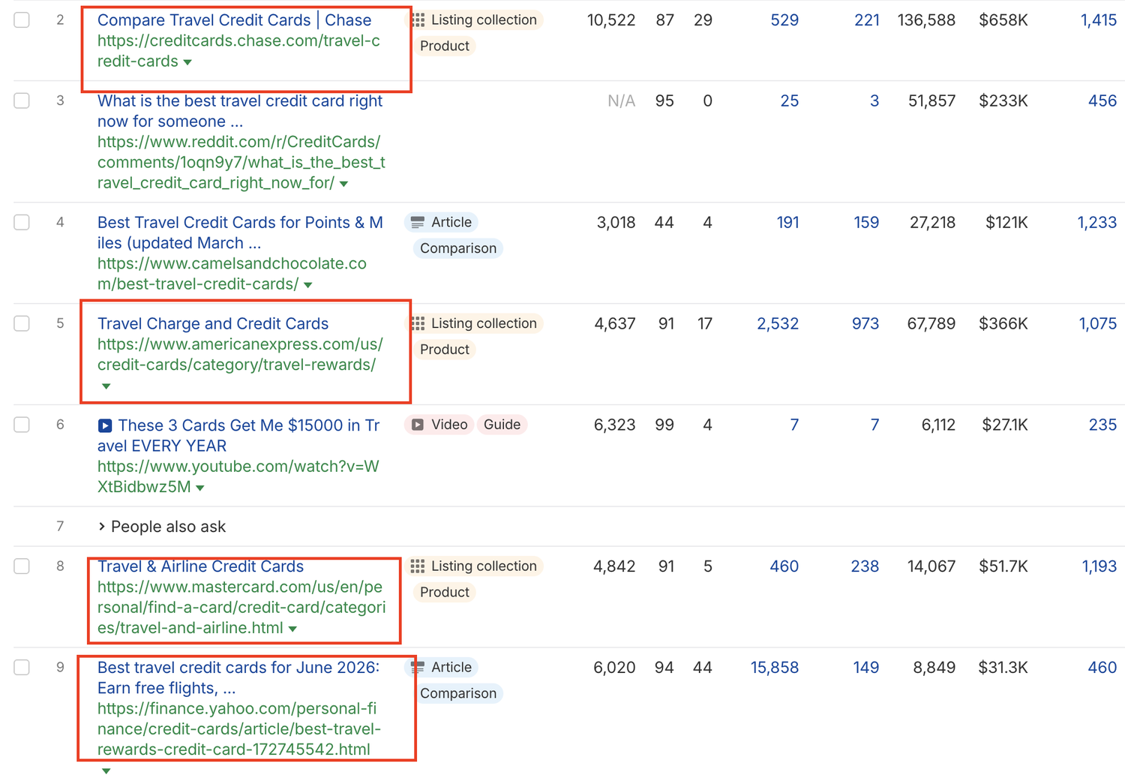Click the grid icon in Chase's Listing collection tag

point(418,20)
